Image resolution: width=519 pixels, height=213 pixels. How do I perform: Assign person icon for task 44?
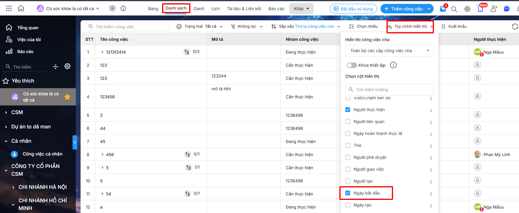pyautogui.click(x=478, y=128)
